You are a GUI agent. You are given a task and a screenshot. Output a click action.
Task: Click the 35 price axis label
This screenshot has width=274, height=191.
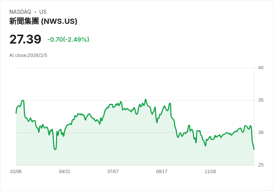point(261,100)
